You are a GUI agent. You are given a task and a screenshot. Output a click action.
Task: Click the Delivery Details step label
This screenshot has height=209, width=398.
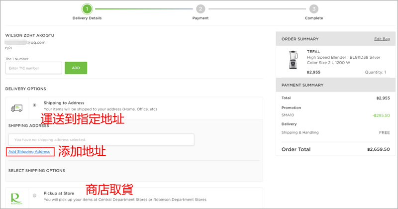click(x=87, y=18)
